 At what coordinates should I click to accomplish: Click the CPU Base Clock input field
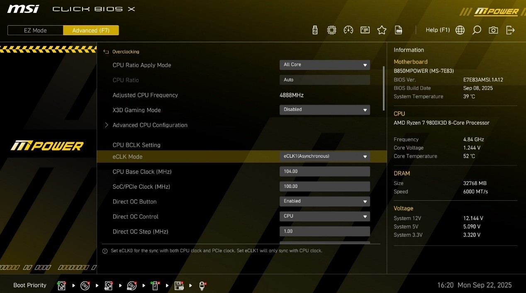point(324,171)
